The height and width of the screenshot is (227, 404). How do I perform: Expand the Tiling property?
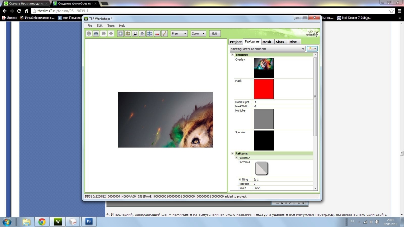240,179
